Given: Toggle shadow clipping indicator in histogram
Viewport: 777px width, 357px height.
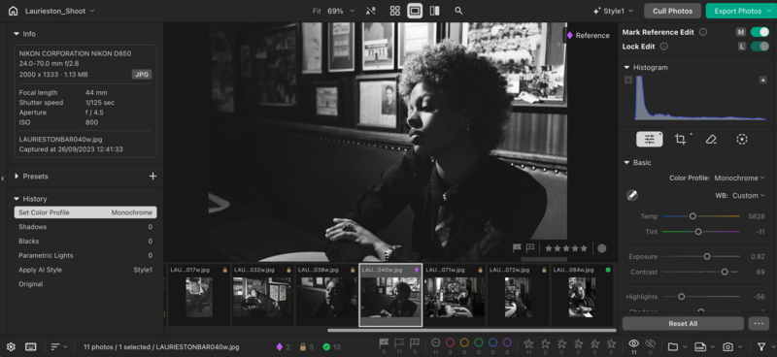Looking at the screenshot, I should pos(628,80).
